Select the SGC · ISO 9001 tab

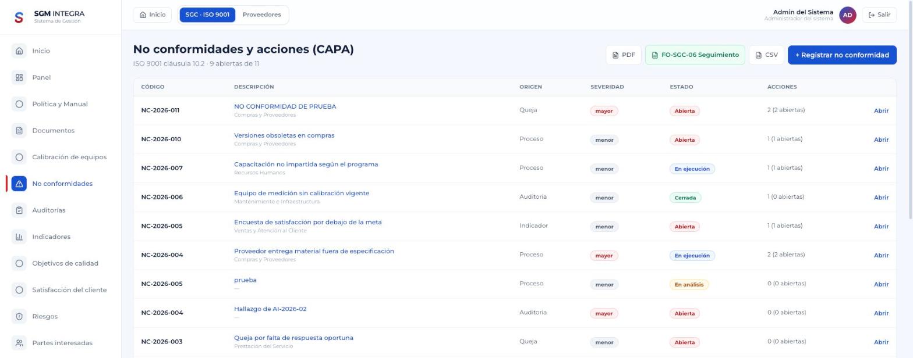(x=207, y=15)
